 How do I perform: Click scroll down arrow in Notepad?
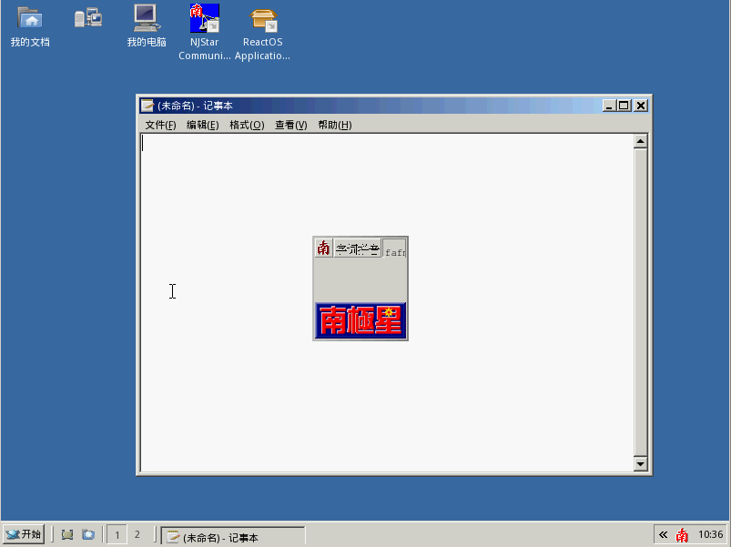point(641,463)
